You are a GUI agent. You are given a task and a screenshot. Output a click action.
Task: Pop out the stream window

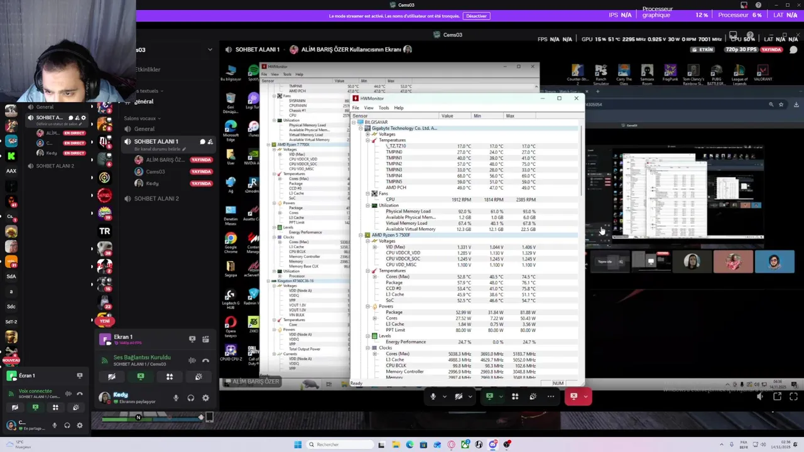point(777,396)
